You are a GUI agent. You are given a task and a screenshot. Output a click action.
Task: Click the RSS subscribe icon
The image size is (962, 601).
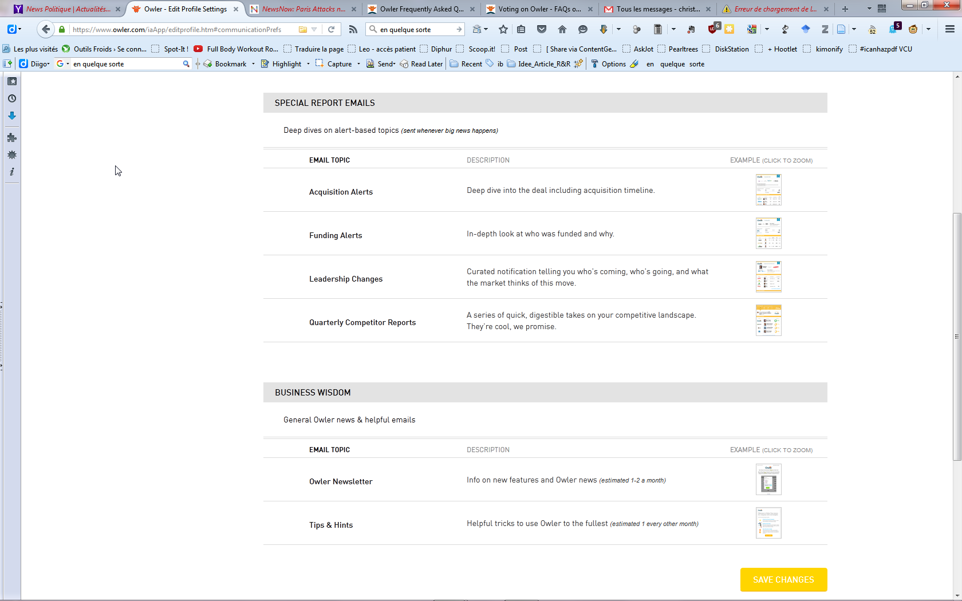(x=353, y=29)
